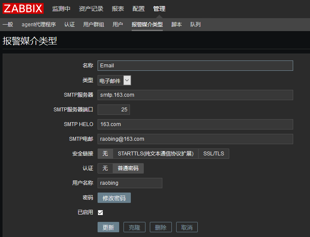Select 无 for 认证
This screenshot has width=310, height=237.
click(105, 168)
